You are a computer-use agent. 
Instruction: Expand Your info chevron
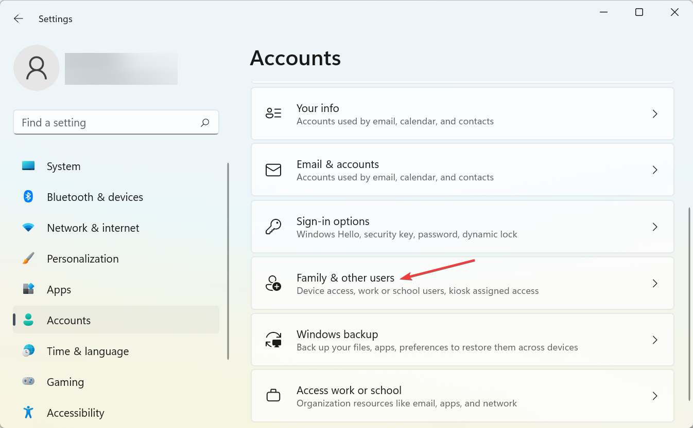pyautogui.click(x=655, y=114)
